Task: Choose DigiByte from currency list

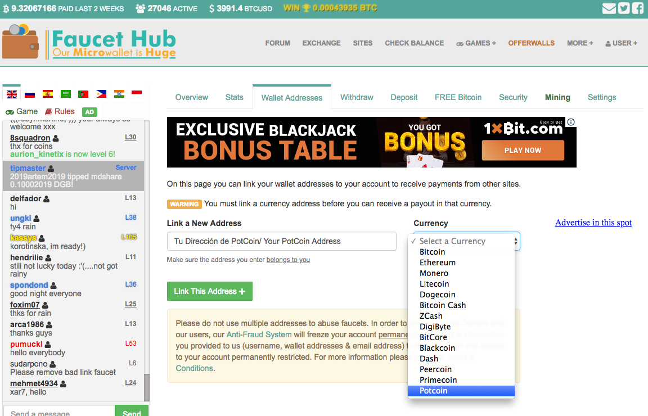Action: click(461, 327)
